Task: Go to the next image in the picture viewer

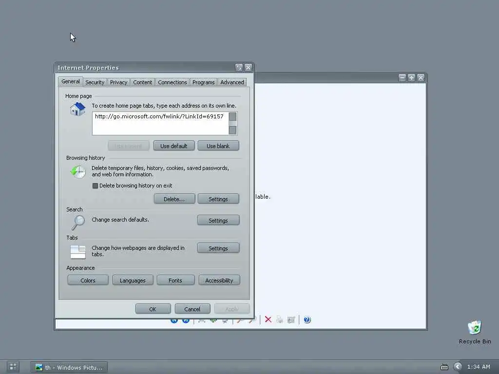Action: (186, 320)
